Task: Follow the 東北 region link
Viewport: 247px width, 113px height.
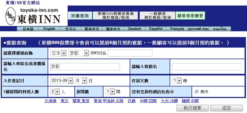Action: [x=65, y=101]
